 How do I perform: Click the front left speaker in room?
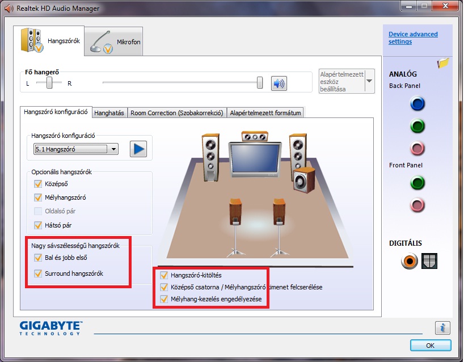210,158
